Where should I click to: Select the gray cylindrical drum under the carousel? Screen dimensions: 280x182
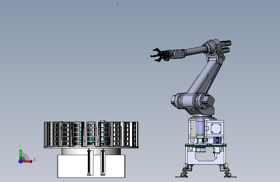point(91,151)
